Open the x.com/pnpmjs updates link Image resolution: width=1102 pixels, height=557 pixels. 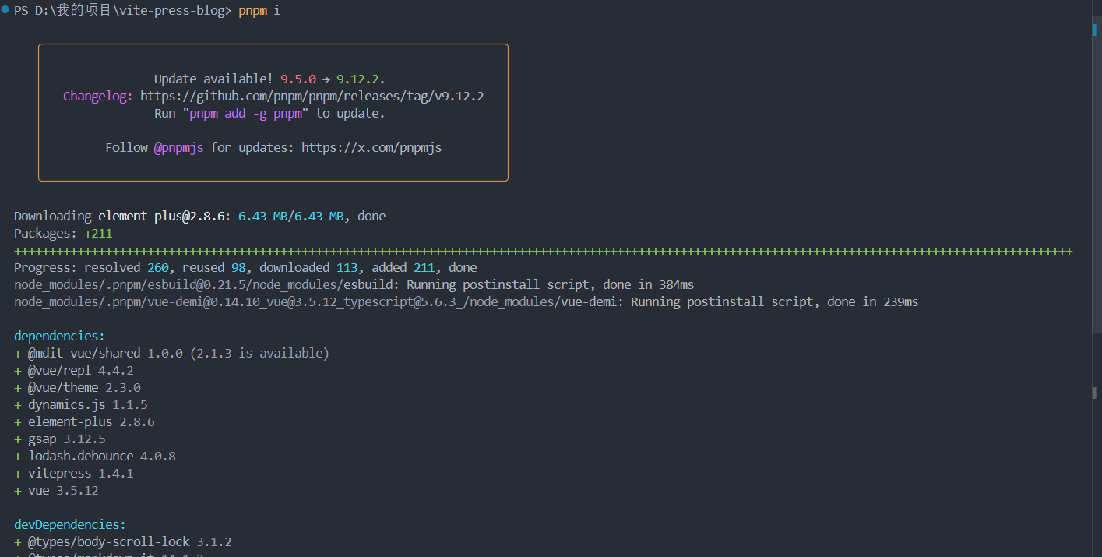371,147
